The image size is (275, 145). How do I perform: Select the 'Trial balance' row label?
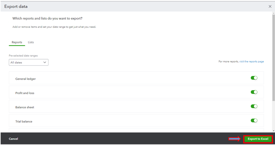pos(24,122)
